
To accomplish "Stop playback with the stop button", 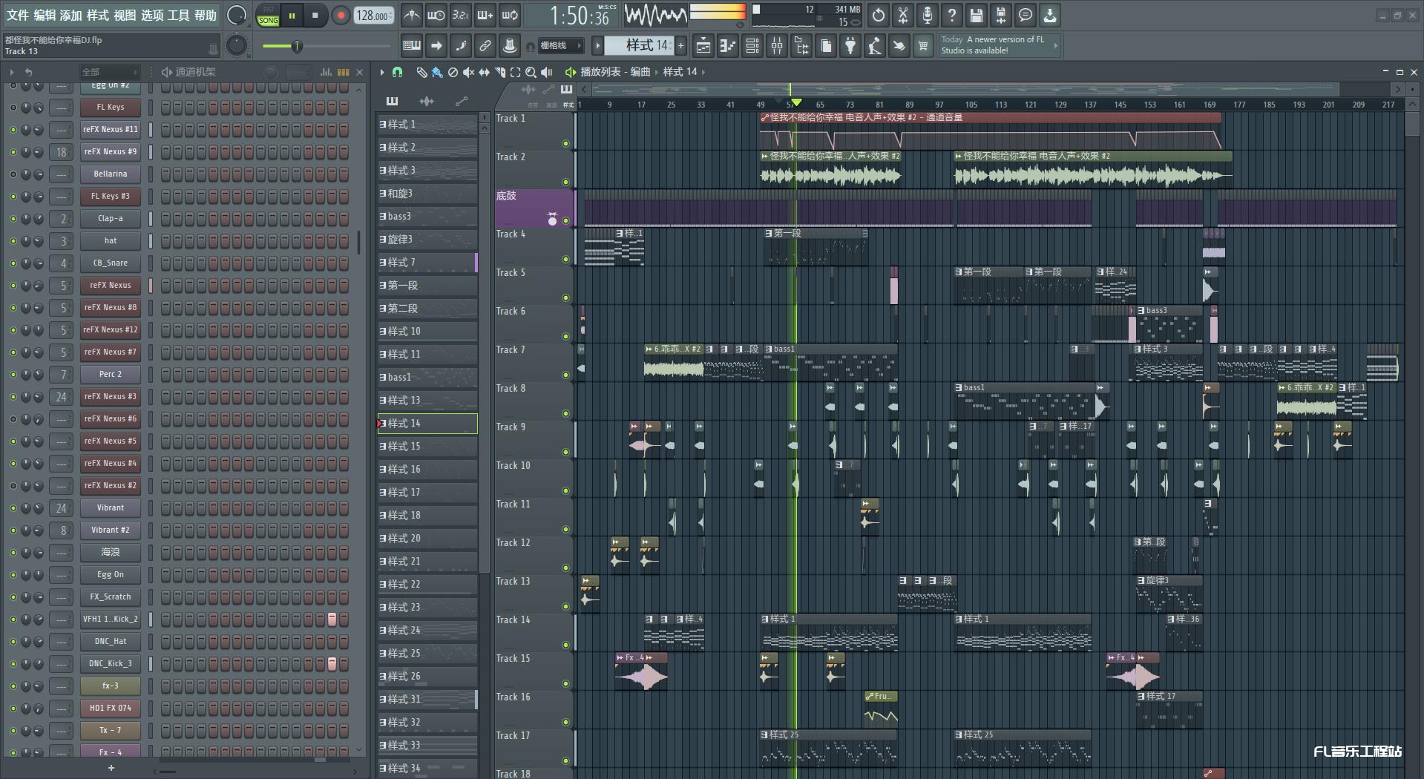I will point(315,16).
